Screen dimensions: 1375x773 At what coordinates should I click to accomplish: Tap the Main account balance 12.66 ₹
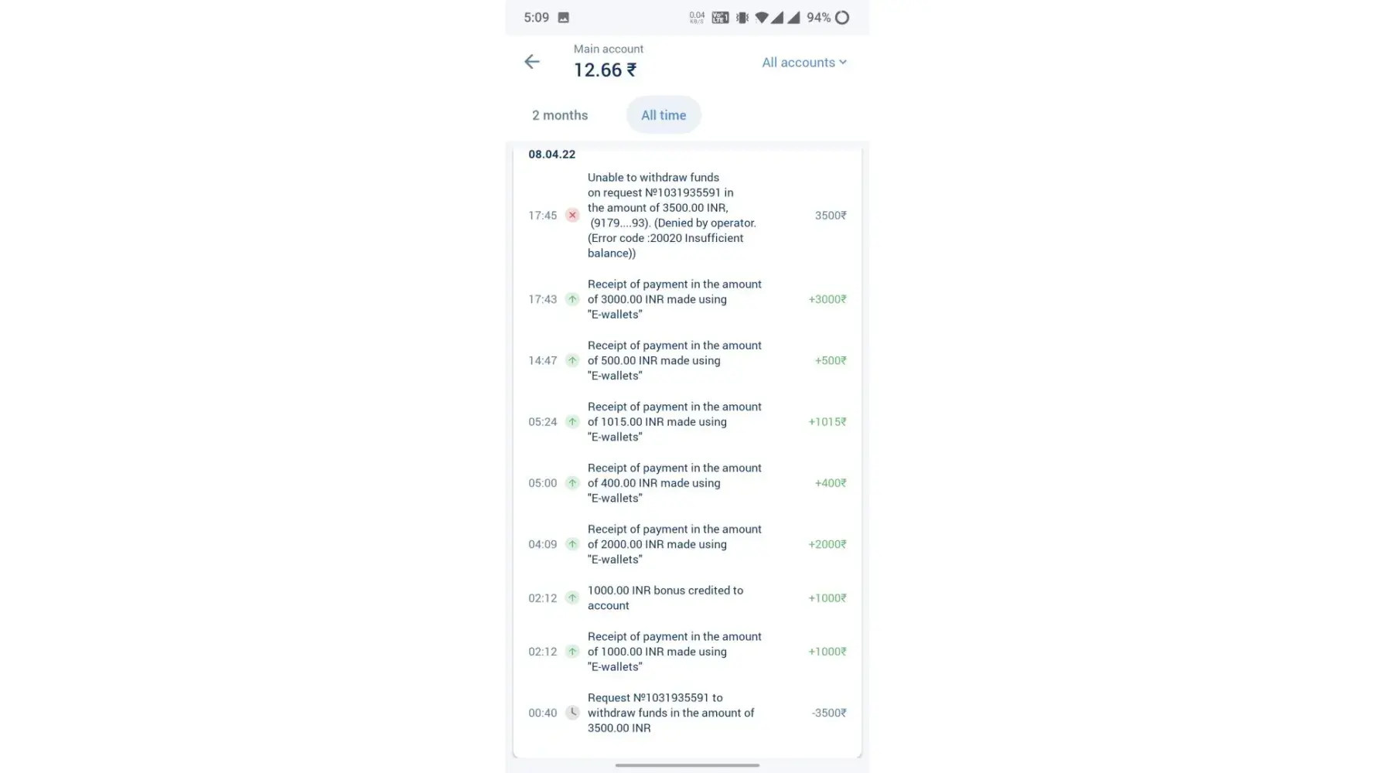click(x=605, y=70)
